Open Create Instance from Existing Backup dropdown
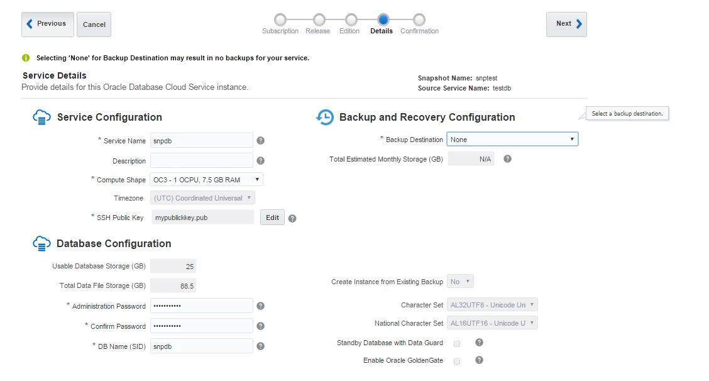Screen dimensions: 709x381 point(460,282)
